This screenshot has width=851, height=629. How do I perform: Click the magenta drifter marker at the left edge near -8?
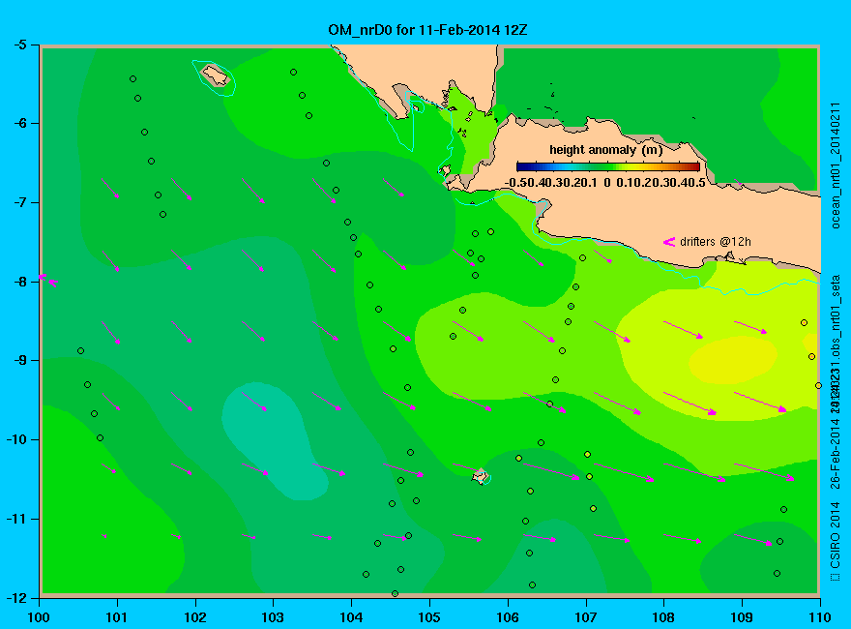(x=48, y=281)
